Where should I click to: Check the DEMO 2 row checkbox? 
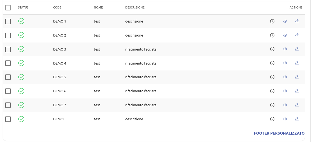click(8, 35)
